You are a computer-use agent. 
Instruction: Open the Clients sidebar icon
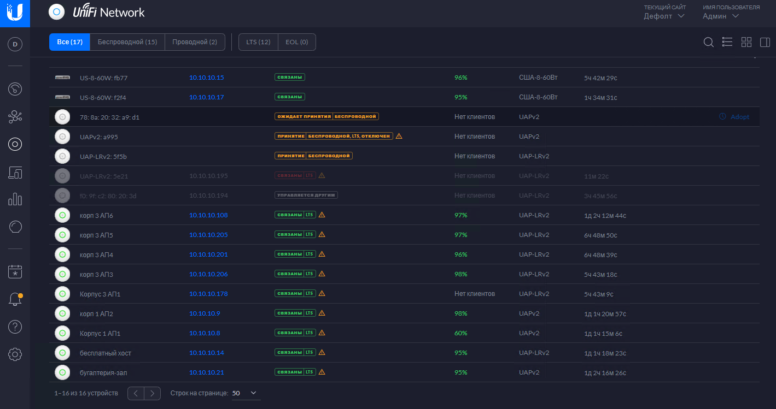tap(15, 173)
